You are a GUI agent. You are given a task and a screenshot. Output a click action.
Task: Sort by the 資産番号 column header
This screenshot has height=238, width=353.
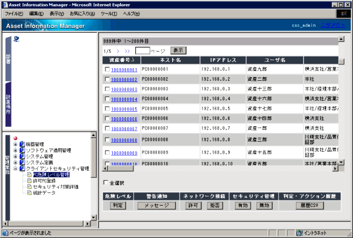121,60
